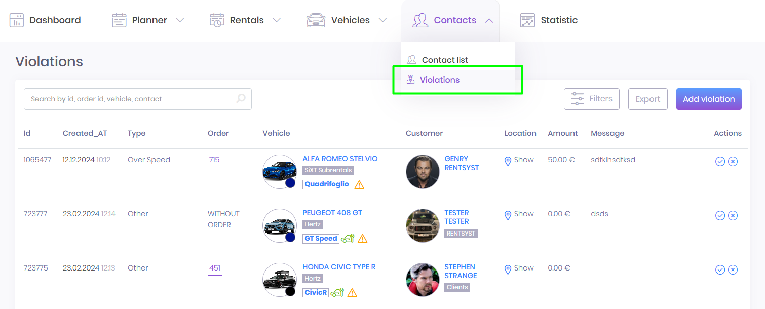The width and height of the screenshot is (765, 309).
Task: Expand the Vehicles dropdown menu
Action: (x=382, y=20)
